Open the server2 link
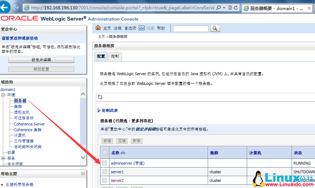This screenshot has height=188, width=315. pyautogui.click(x=117, y=180)
